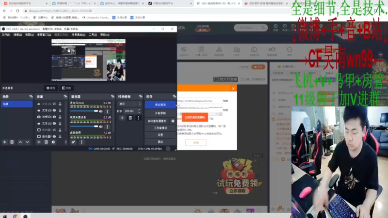
Task: Hide the 视频采集 source eye icon
Action: point(54,117)
